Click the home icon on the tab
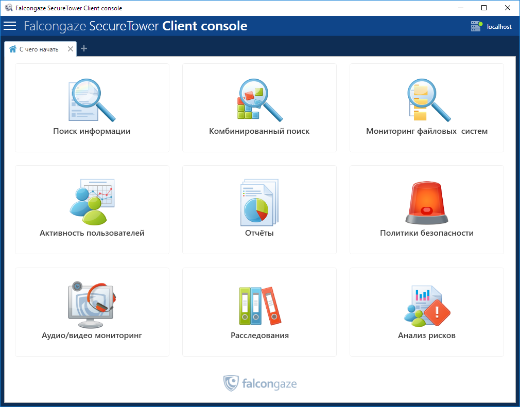The width and height of the screenshot is (520, 407). [13, 49]
